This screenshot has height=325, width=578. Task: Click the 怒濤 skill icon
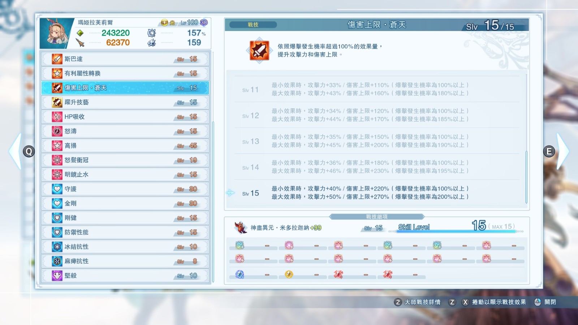(57, 131)
